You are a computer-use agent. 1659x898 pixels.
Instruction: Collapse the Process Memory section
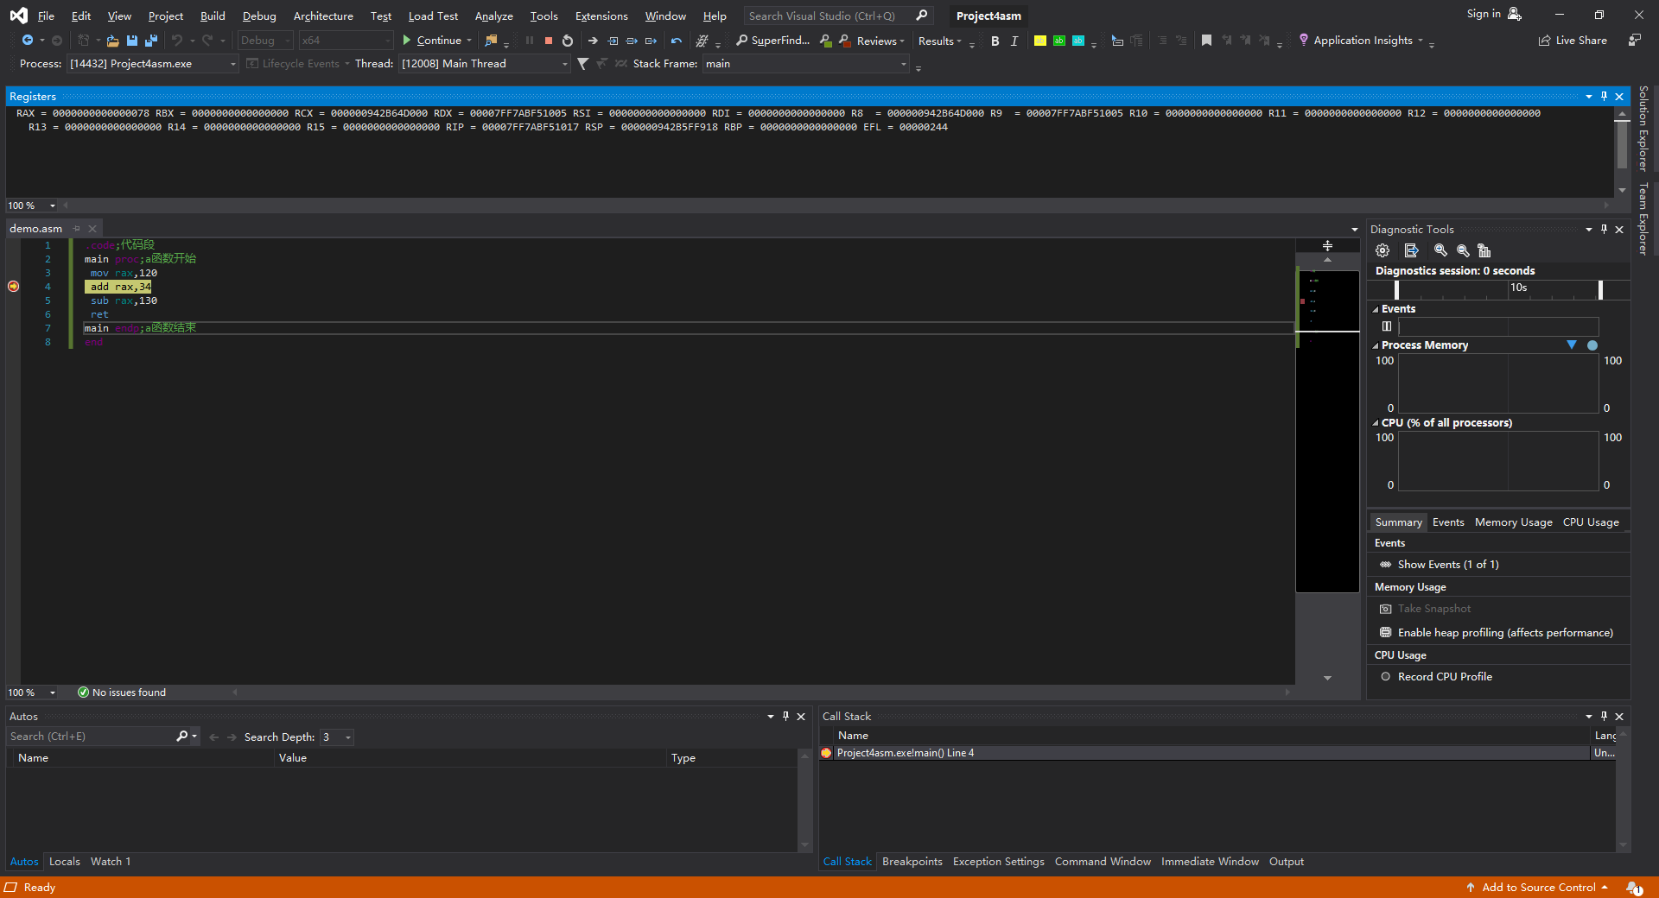[1376, 345]
